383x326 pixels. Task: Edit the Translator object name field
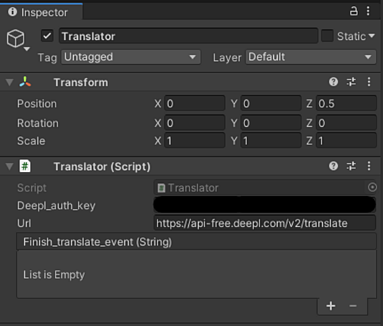point(188,36)
